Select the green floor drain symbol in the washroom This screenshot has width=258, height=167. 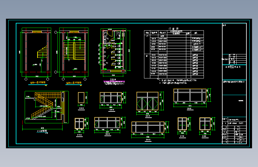(x=105, y=69)
